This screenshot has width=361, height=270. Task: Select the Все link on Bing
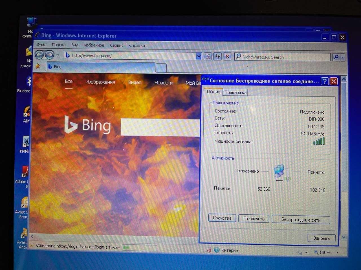(69, 81)
